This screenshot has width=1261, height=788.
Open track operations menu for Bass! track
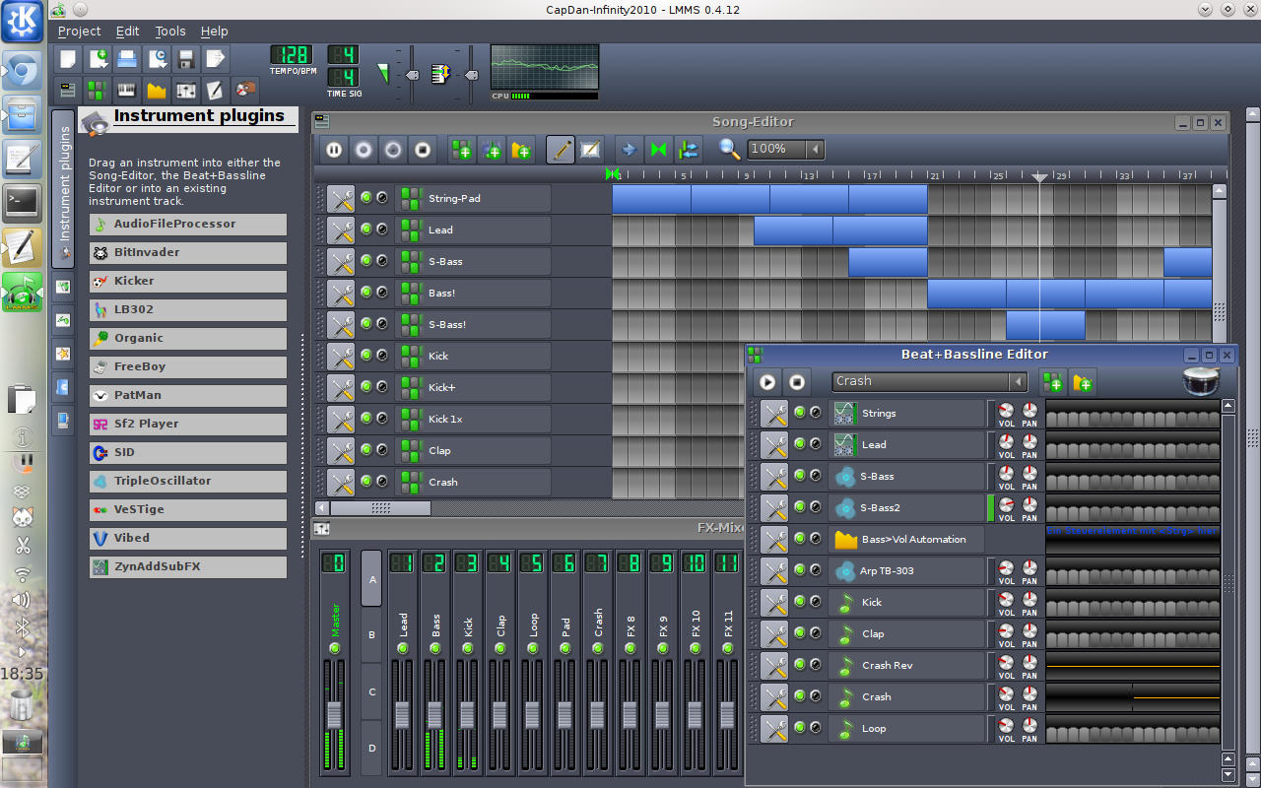(x=341, y=293)
